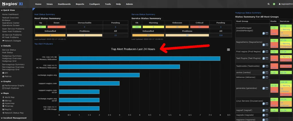Click the commands icon for NagiosDemo hostgroup
This screenshot has height=121, width=293.
point(267,45)
